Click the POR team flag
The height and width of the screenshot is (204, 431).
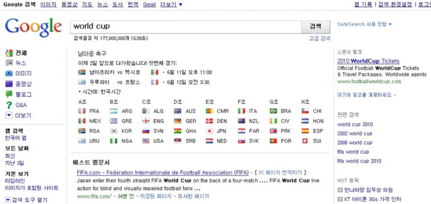273,141
